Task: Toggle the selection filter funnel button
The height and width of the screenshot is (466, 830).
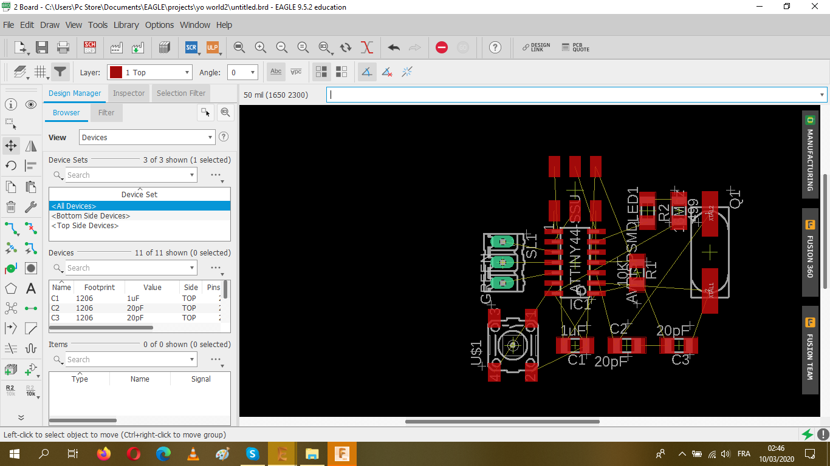Action: 60,72
